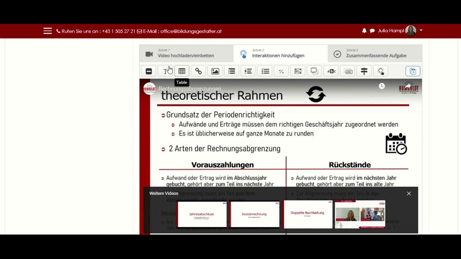
Task: Add a Text interaction
Action: [x=165, y=71]
